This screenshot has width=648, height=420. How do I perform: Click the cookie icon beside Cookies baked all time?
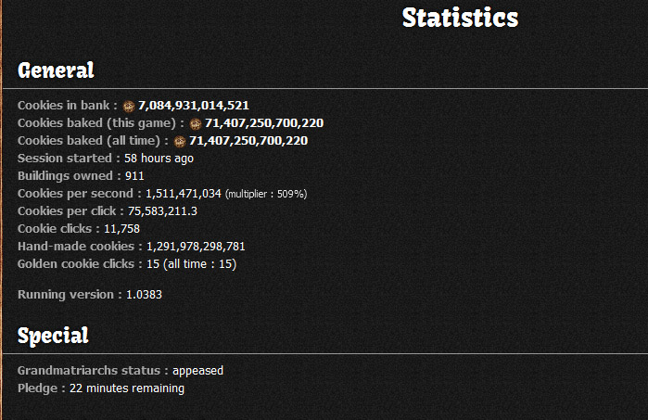click(x=180, y=142)
